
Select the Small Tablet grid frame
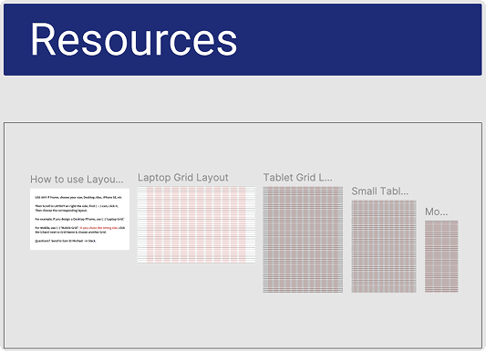coord(384,246)
